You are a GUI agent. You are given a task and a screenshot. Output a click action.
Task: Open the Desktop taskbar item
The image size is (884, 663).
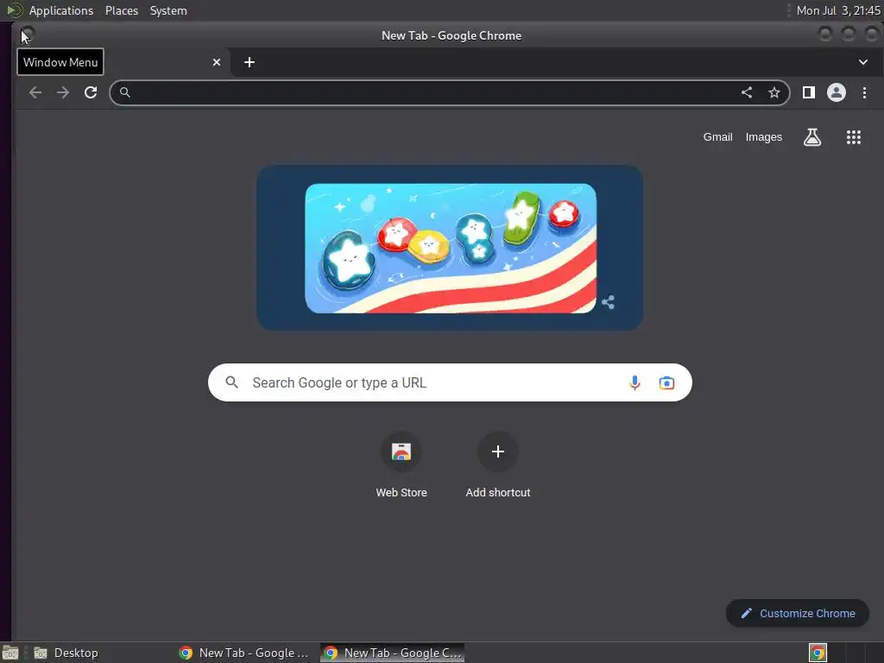[x=66, y=653]
